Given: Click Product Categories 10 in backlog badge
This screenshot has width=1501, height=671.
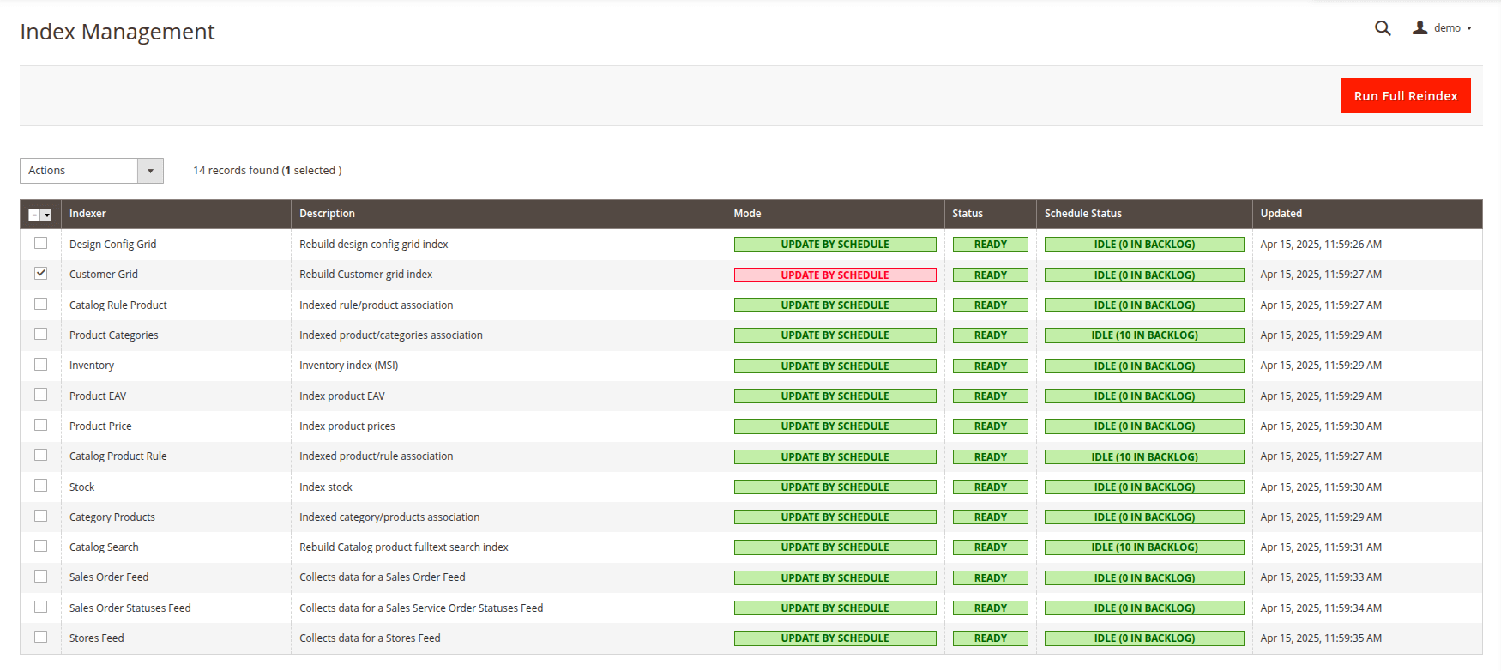Looking at the screenshot, I should [1143, 335].
